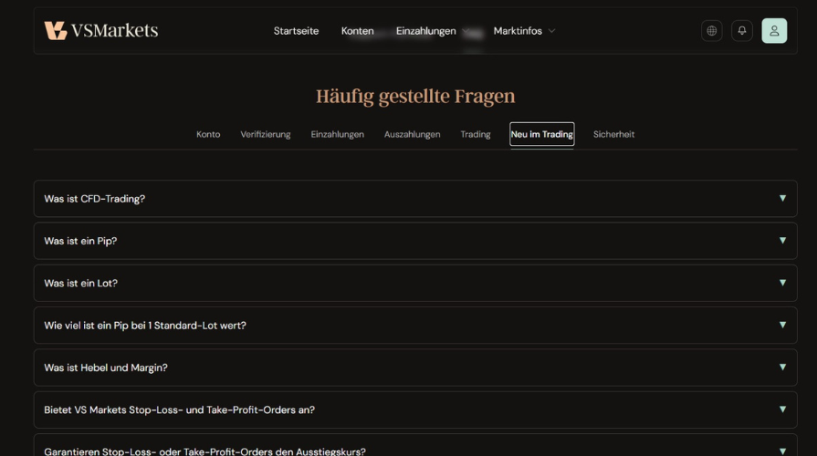This screenshot has width=817, height=456.
Task: Switch to the Sicherheit tab
Action: tap(613, 134)
